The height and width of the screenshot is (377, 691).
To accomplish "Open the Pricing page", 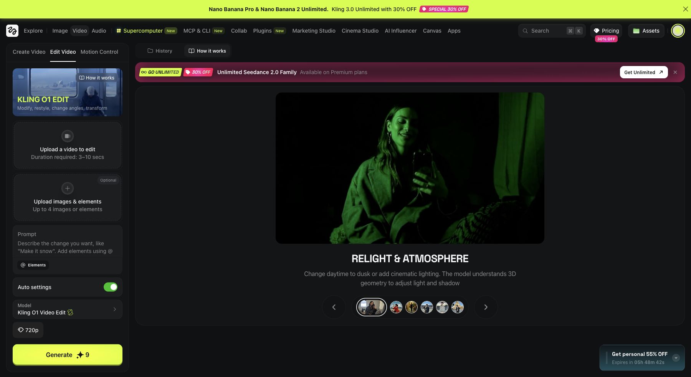I will point(607,31).
